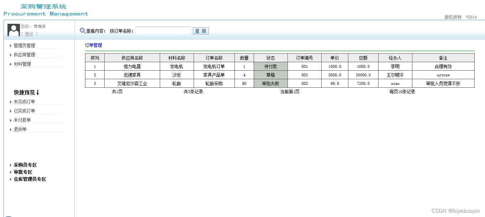
Task: Expand arrow beside 材料管理
Action: click(x=11, y=64)
